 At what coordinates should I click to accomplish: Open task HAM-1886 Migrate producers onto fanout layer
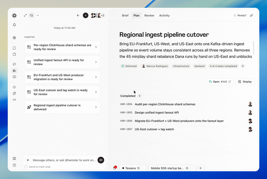(x=186, y=121)
